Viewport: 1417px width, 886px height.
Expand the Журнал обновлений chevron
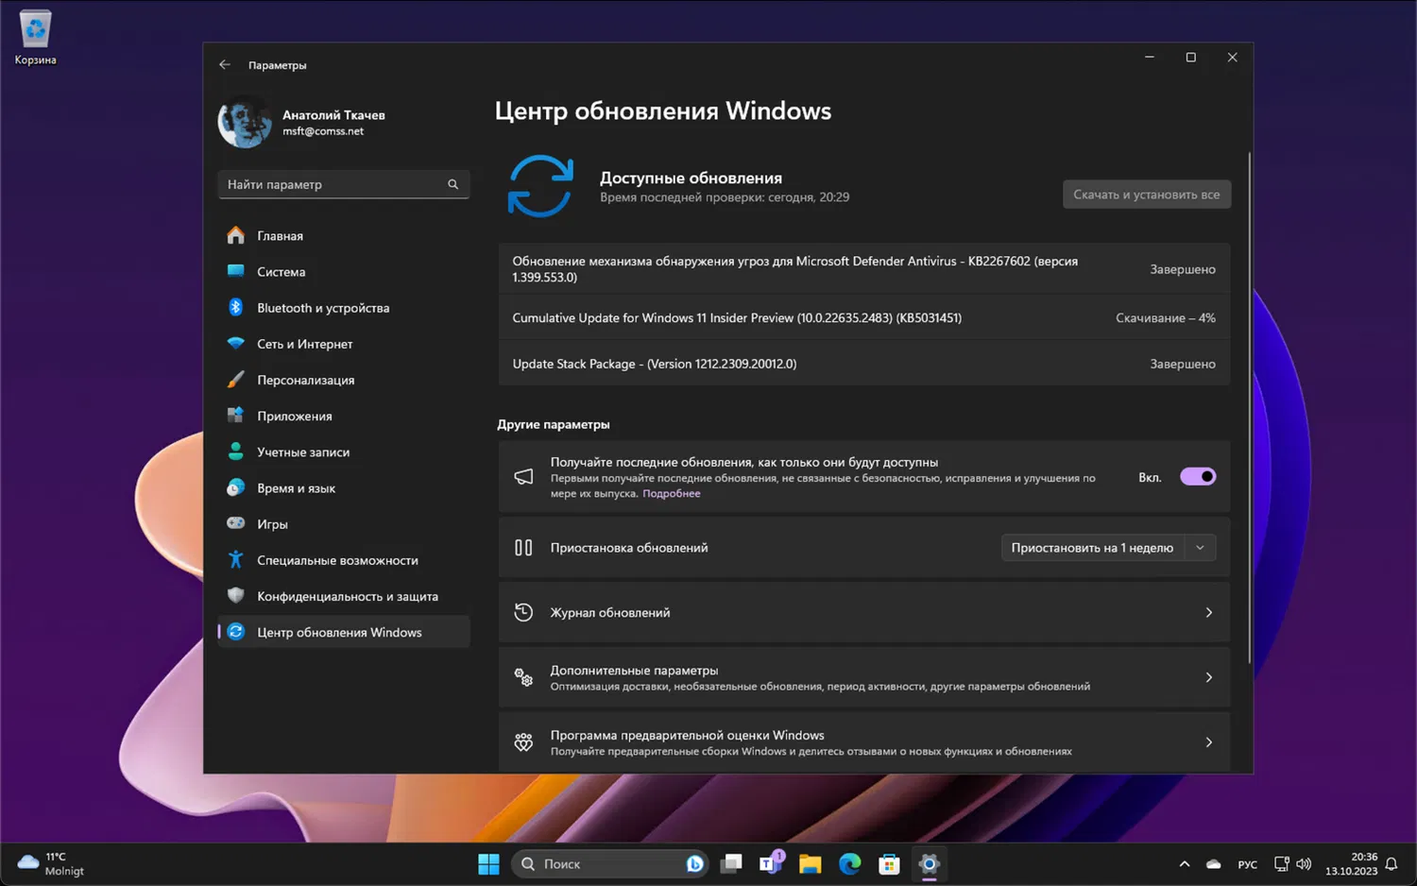[1209, 613]
